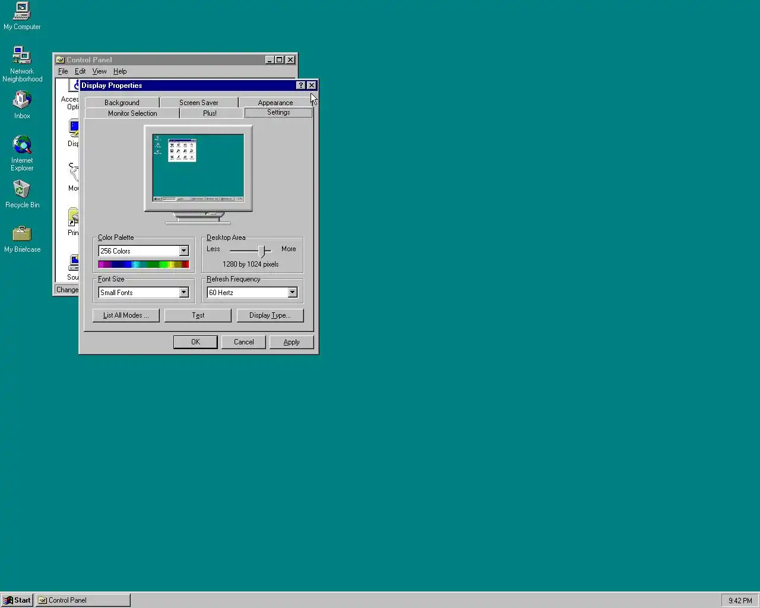Screen dimensions: 760x608
Task: Select the Settings tab
Action: [278, 112]
